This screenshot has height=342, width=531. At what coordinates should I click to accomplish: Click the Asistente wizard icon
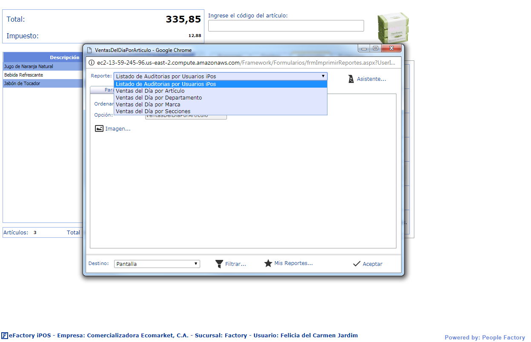351,79
